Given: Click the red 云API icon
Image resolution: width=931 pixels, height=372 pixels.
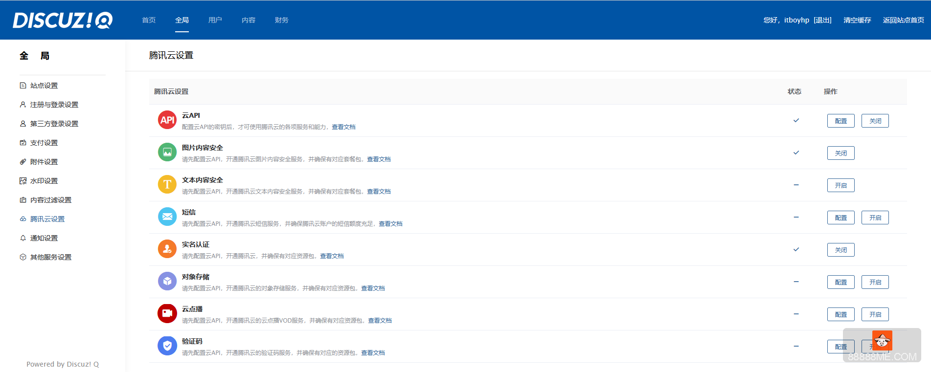Looking at the screenshot, I should click(x=167, y=120).
